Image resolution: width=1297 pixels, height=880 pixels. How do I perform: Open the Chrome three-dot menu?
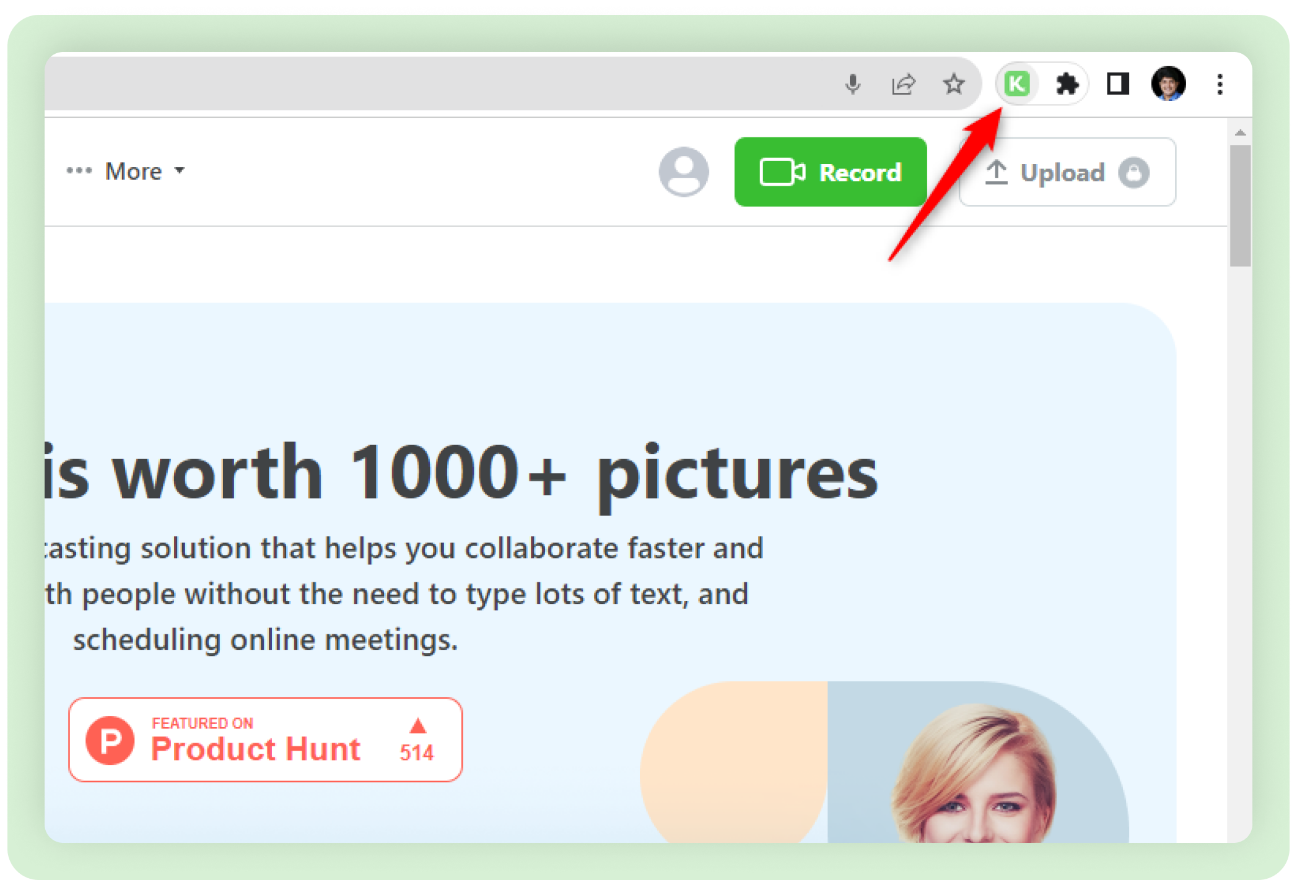tap(1220, 84)
